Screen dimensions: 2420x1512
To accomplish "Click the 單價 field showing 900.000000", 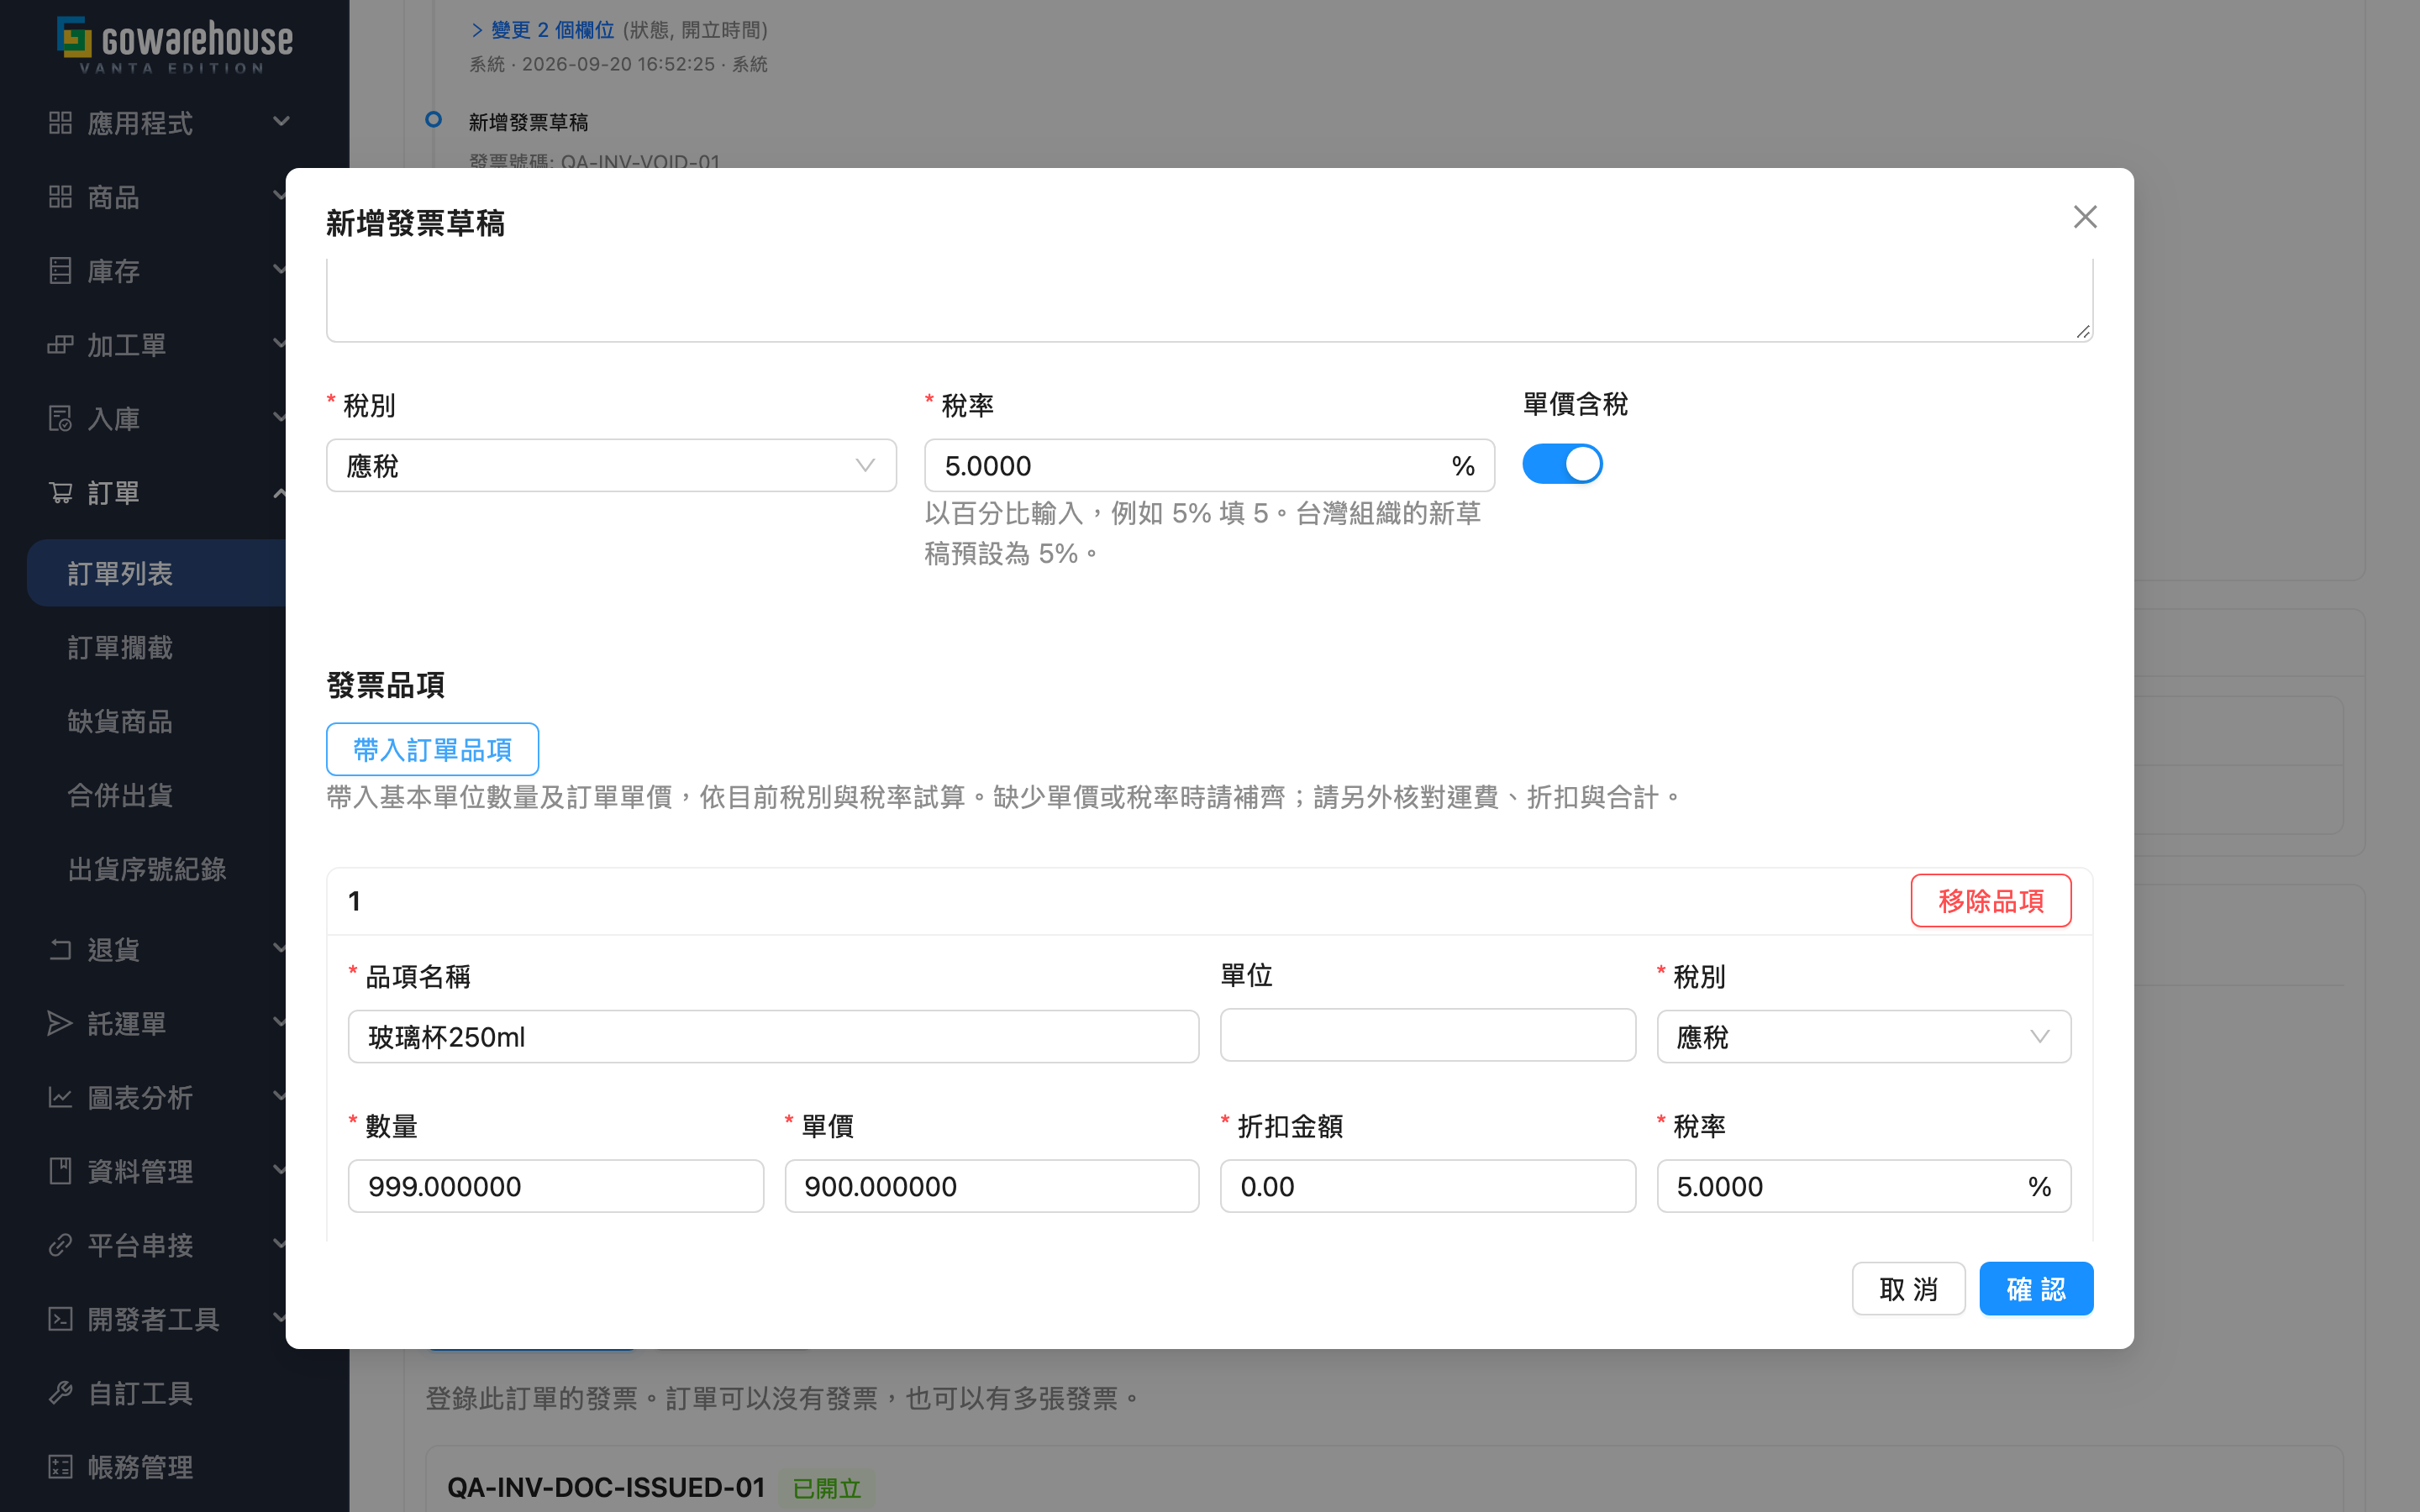I will tap(991, 1186).
